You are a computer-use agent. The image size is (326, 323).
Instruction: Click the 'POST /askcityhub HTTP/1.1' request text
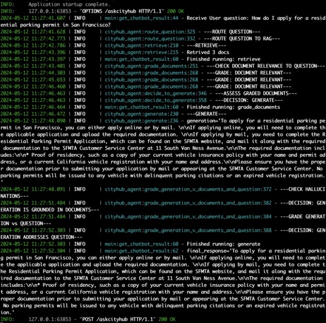[118, 319]
